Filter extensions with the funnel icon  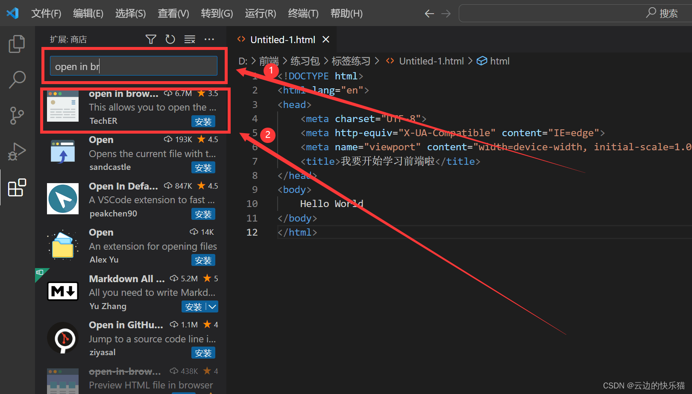click(151, 39)
